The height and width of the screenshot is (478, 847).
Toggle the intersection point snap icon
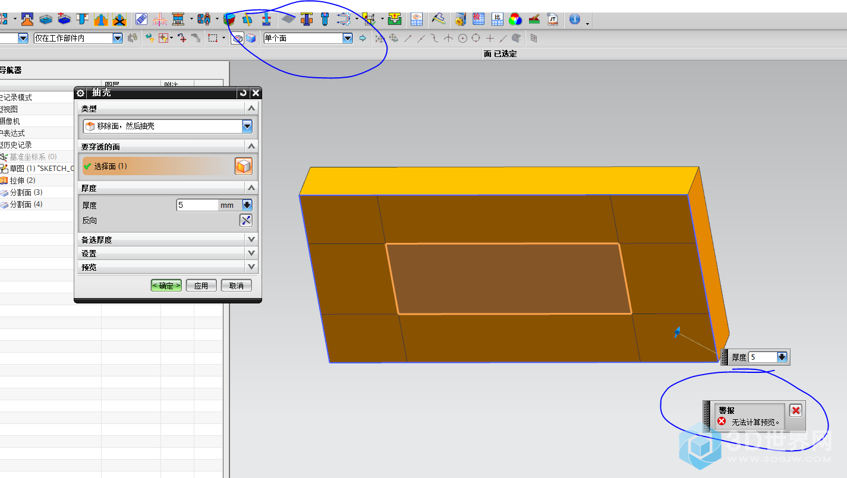[x=449, y=38]
